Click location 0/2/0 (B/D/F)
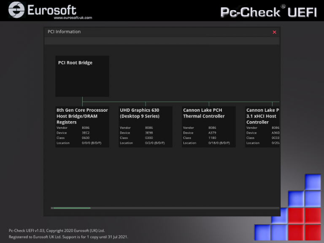This screenshot has height=243, width=324. 155,143
